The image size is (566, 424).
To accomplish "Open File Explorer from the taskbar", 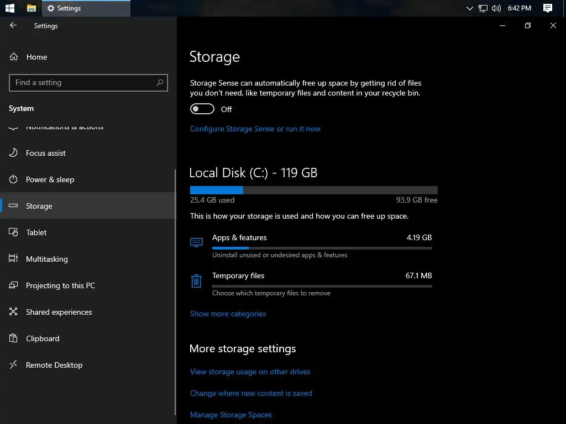I will click(32, 8).
